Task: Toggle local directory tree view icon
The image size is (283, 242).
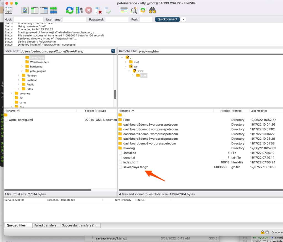Action: (35, 11)
